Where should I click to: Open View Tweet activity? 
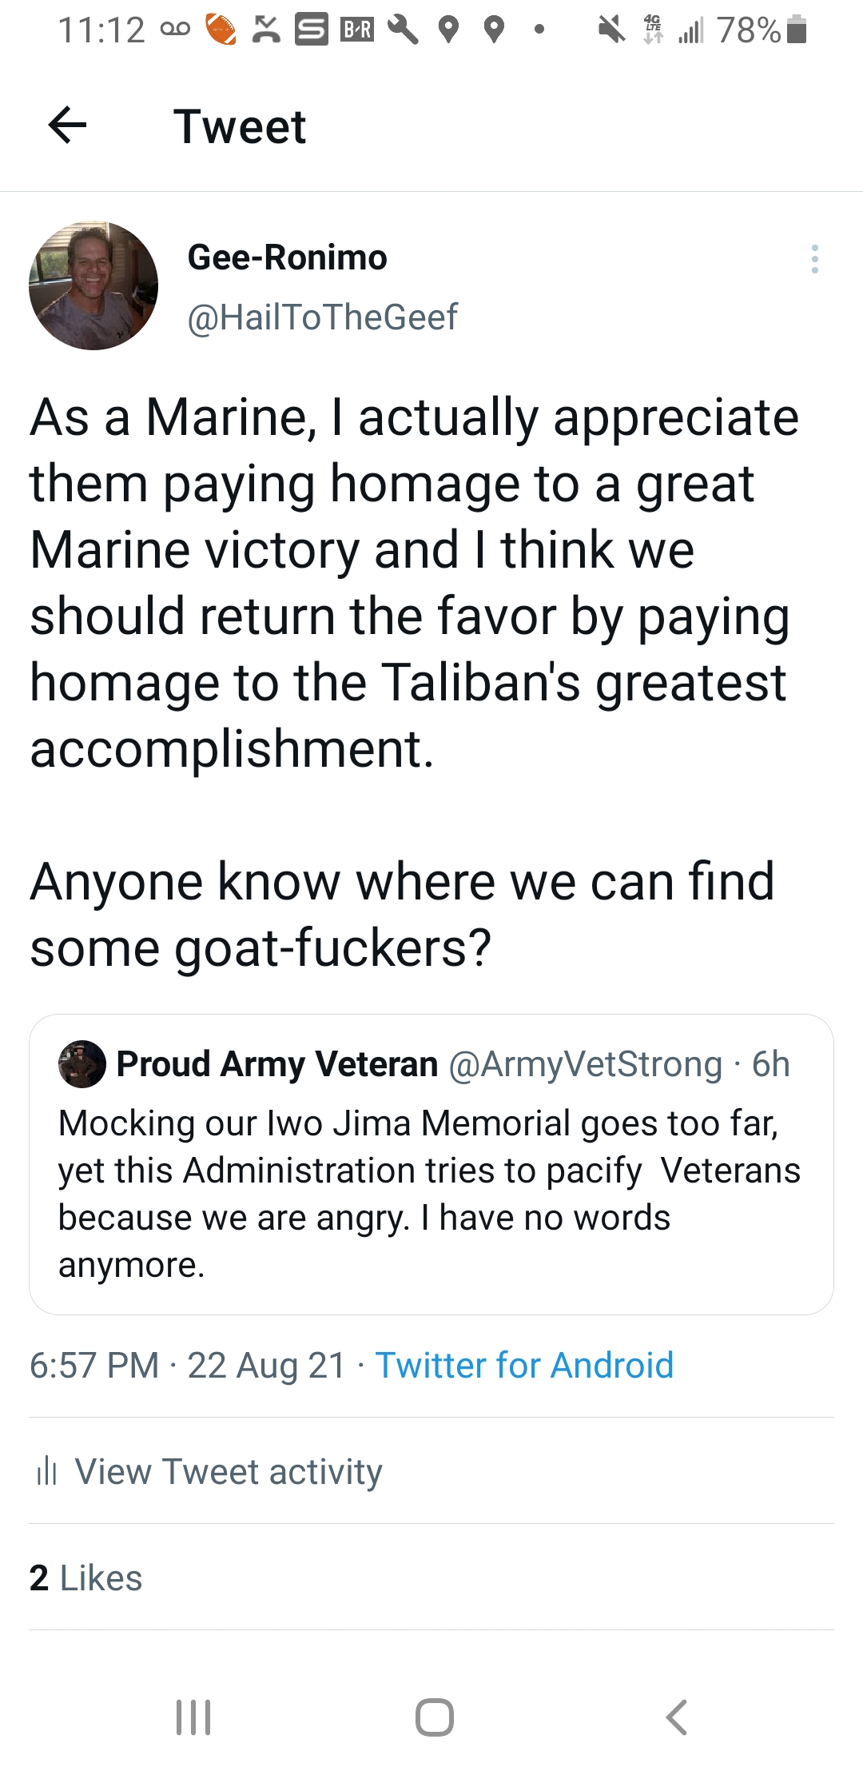[229, 1471]
